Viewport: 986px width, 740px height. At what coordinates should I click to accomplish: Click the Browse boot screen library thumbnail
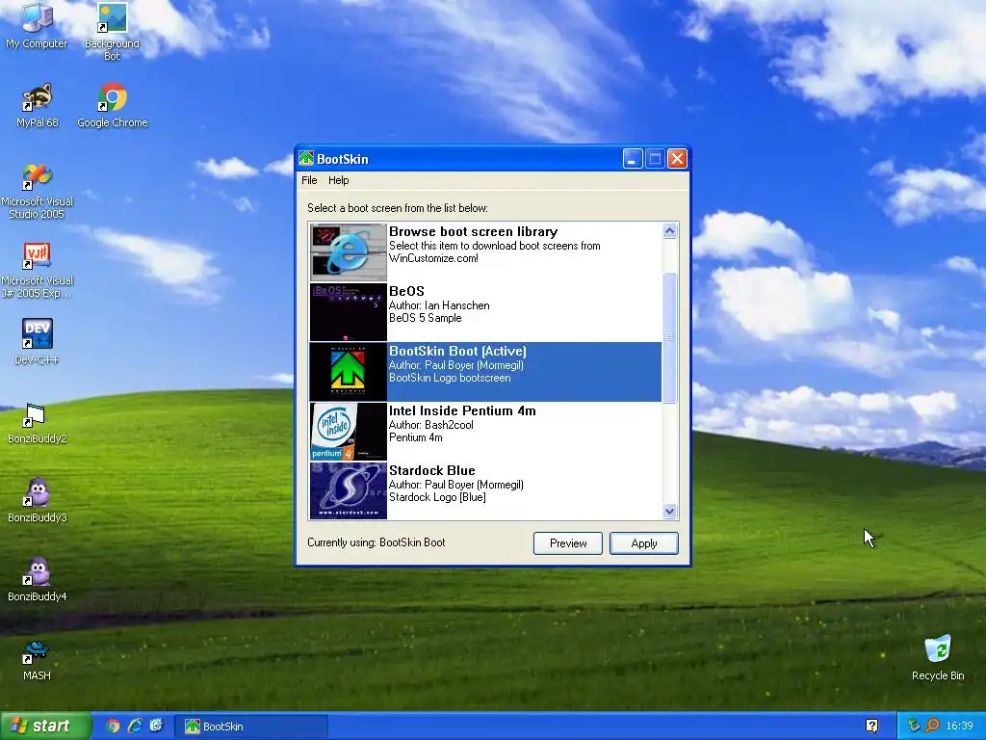[x=349, y=251]
